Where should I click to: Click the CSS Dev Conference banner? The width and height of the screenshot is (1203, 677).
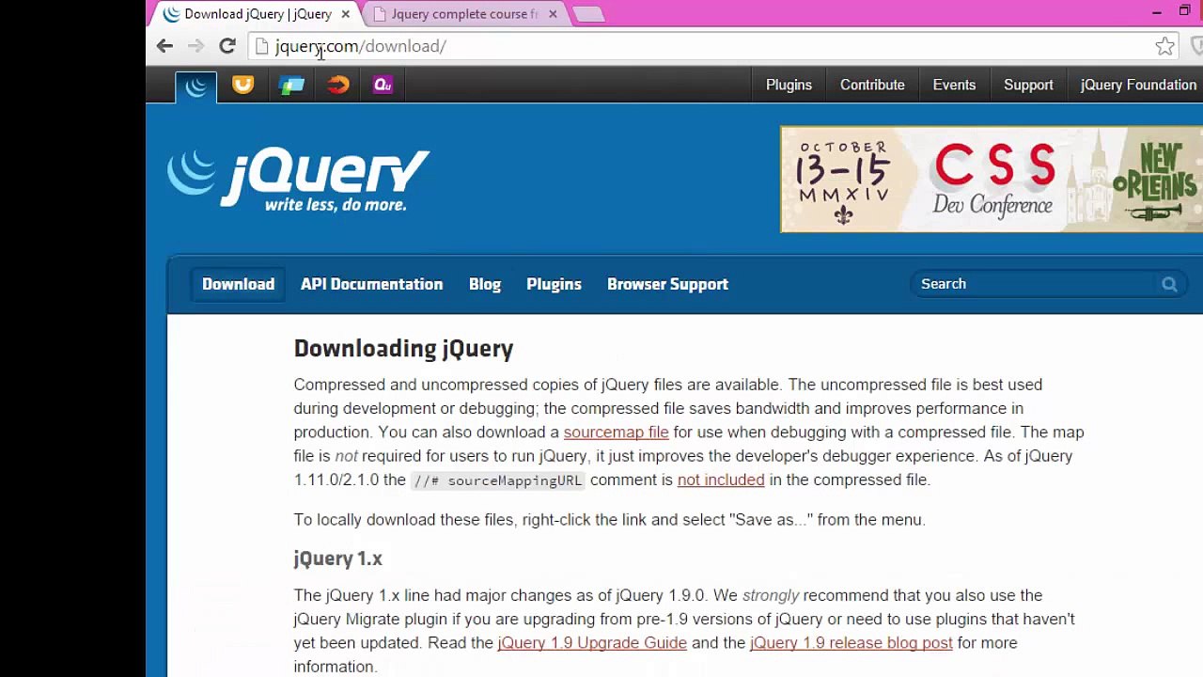992,179
